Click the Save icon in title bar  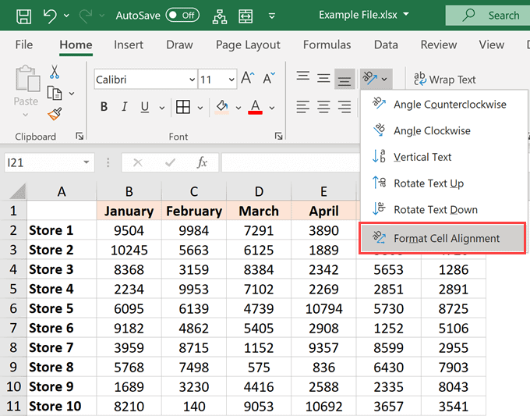point(24,16)
